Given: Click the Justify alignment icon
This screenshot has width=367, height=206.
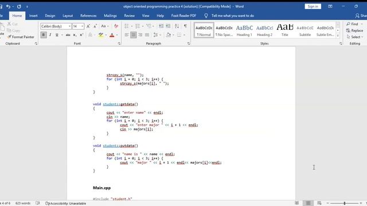Looking at the screenshot, I should click(x=147, y=35).
